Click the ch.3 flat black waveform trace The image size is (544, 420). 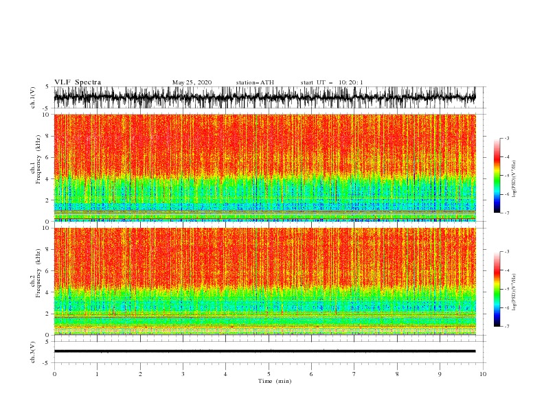[264, 351]
